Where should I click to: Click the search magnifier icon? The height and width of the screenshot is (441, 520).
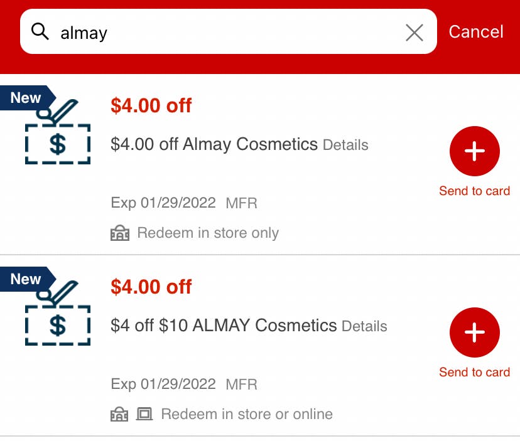40,31
